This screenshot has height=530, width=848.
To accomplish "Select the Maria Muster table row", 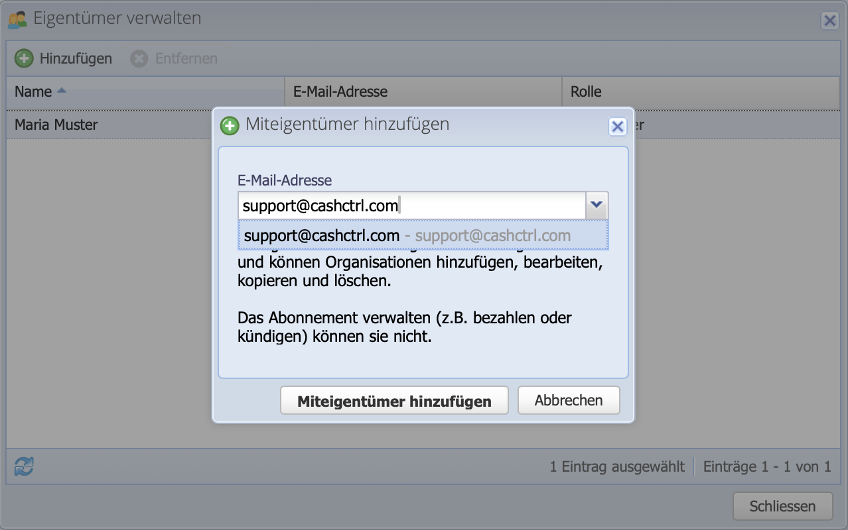I will tap(100, 125).
